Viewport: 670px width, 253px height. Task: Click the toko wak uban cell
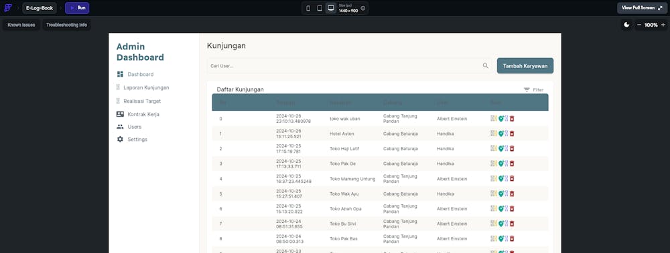click(345, 119)
